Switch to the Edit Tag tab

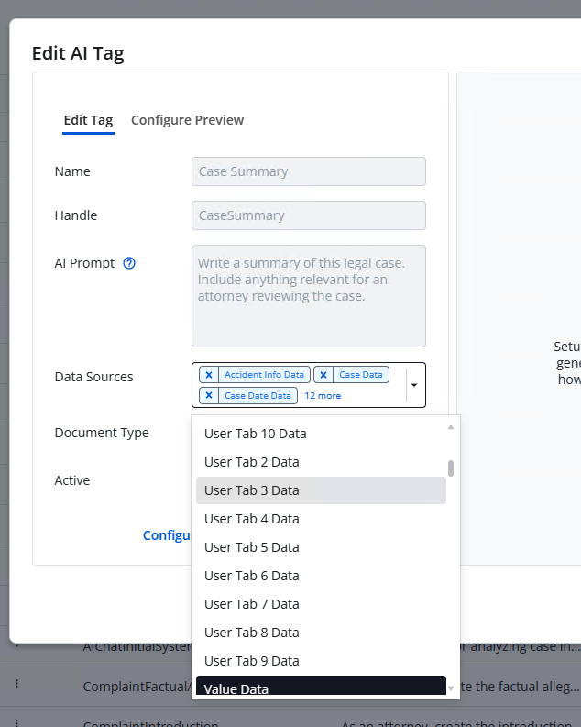(88, 120)
